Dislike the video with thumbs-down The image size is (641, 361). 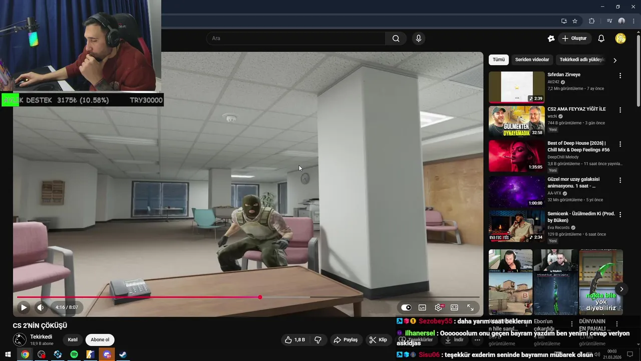(x=318, y=340)
